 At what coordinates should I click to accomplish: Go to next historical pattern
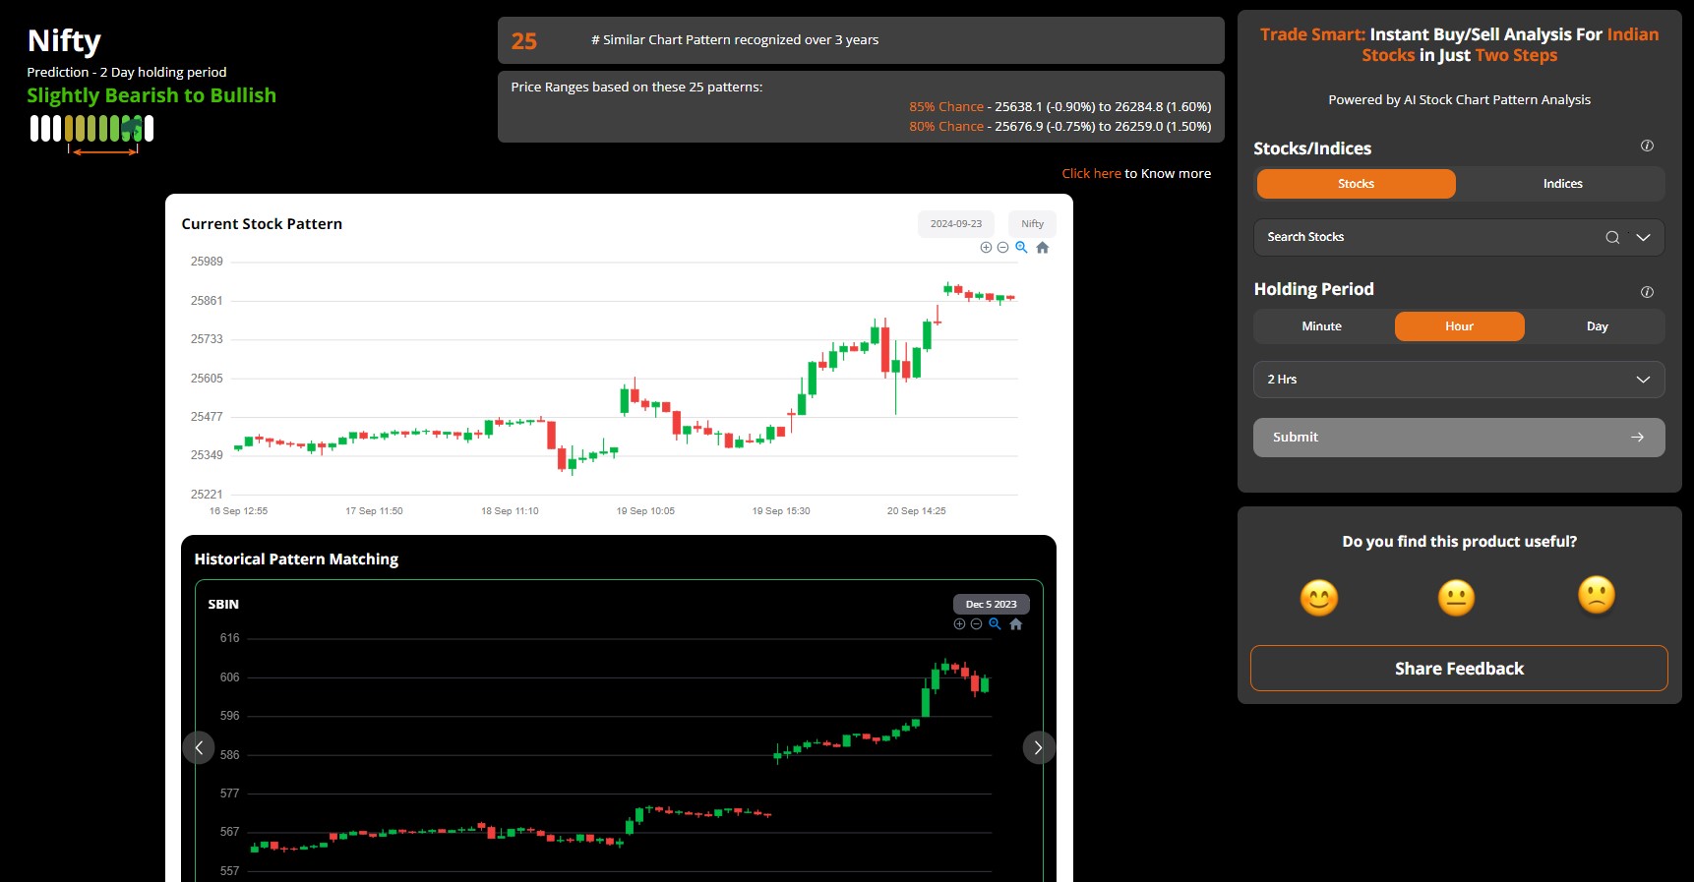[1039, 747]
